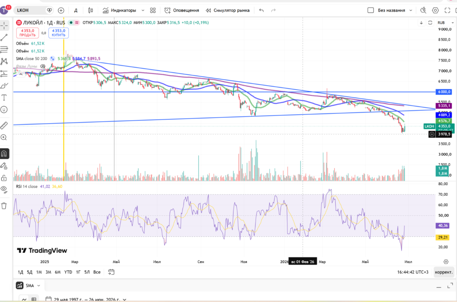The image size is (457, 302).
Task: Toggle hide all drawings eye icon
Action: [x=4, y=189]
